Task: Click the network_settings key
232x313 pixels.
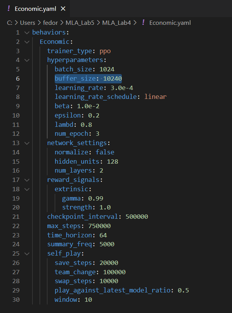Action: [x=77, y=143]
